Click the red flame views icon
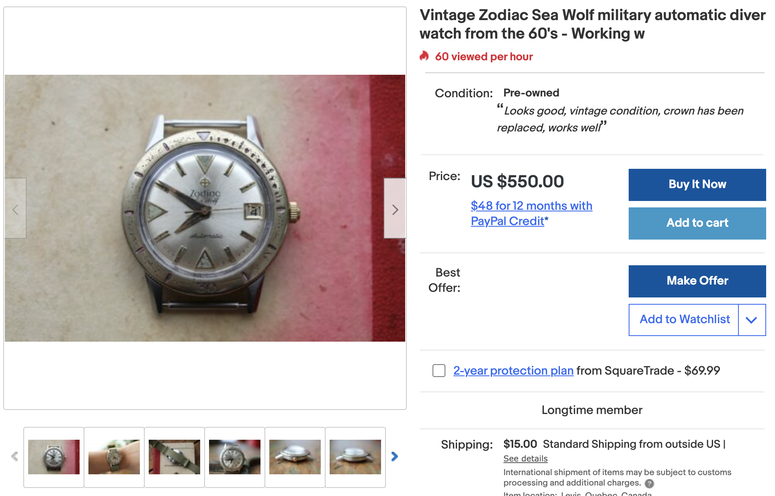Image resolution: width=775 pixels, height=496 pixels. pyautogui.click(x=424, y=56)
